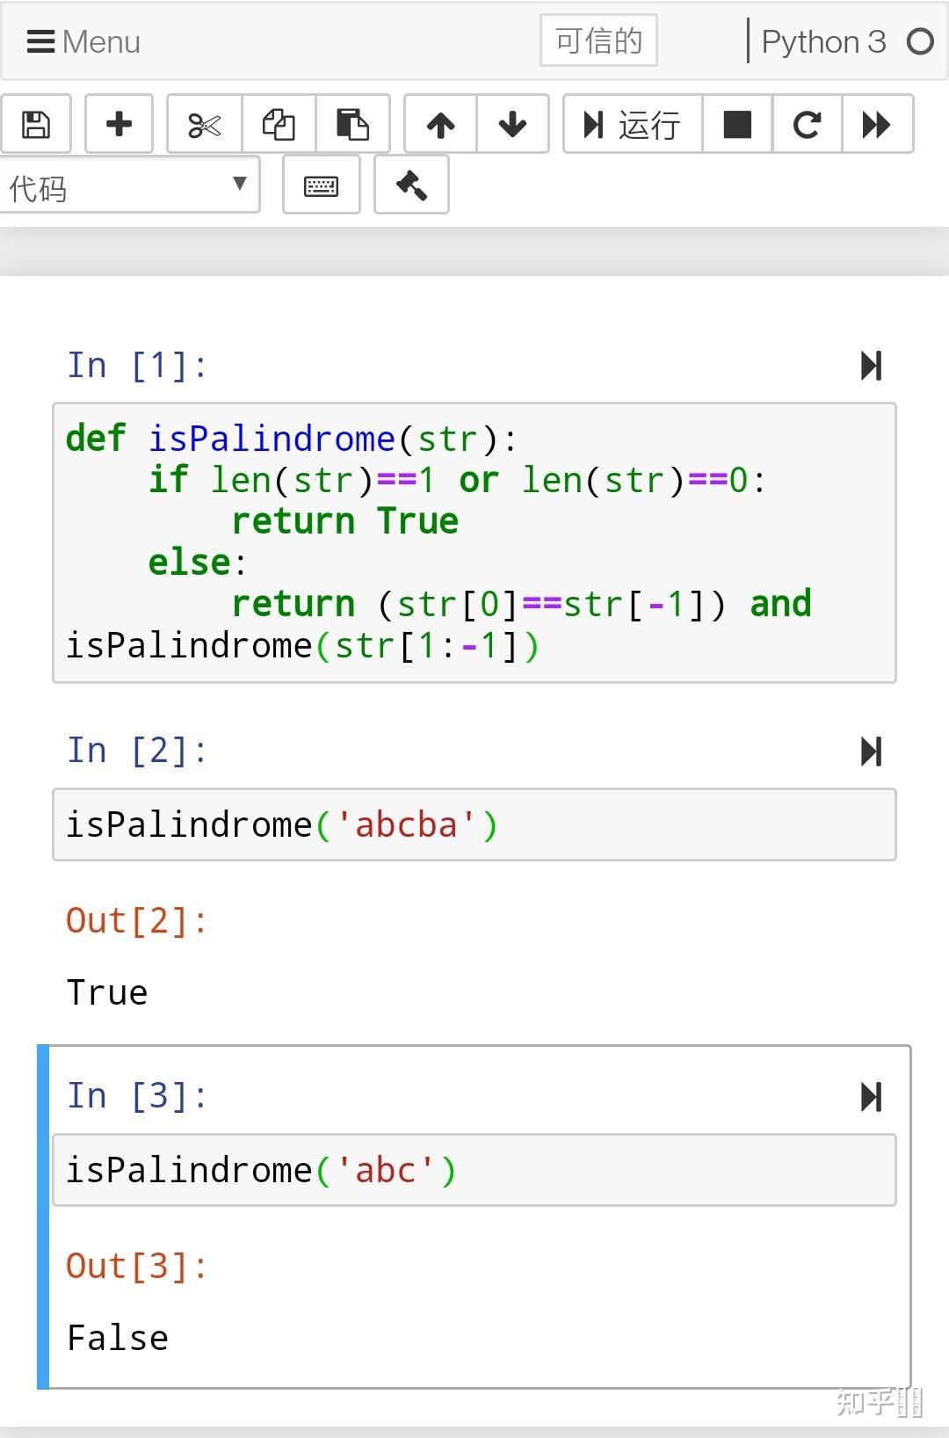Screen dimensions: 949x1438
Task: Select the In [2]: prompt label
Action: [138, 751]
